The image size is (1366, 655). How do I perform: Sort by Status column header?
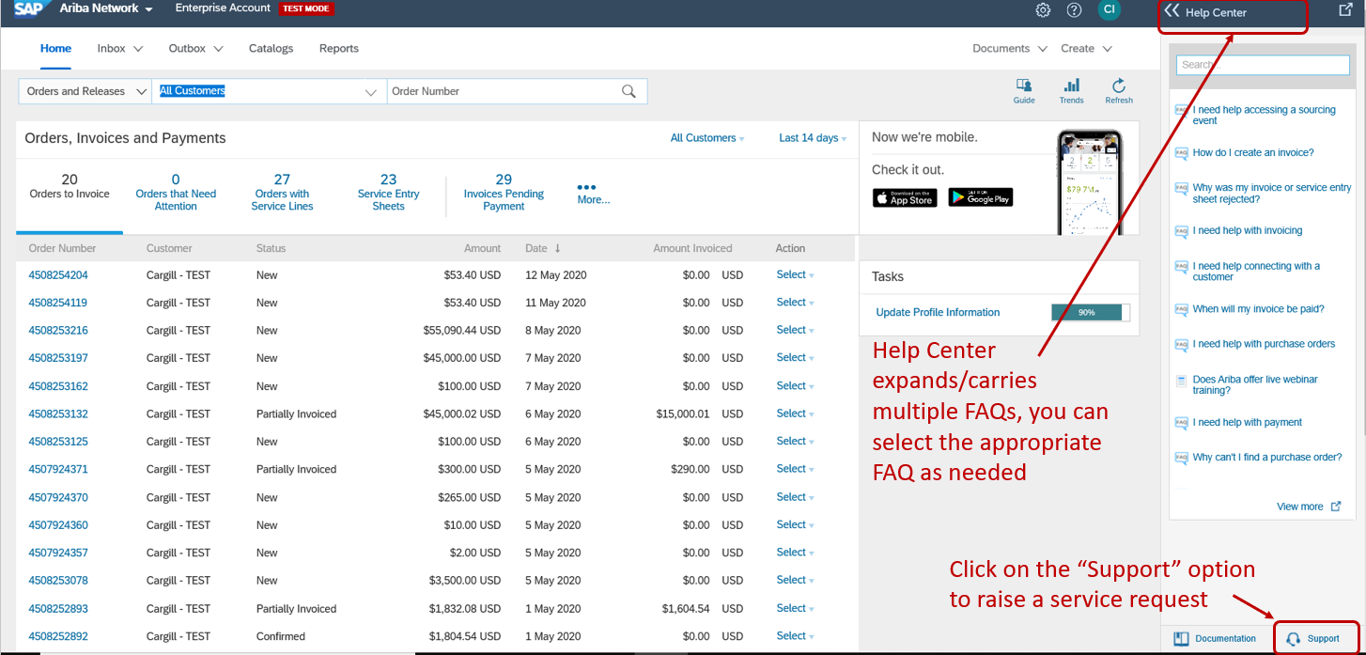(x=271, y=248)
